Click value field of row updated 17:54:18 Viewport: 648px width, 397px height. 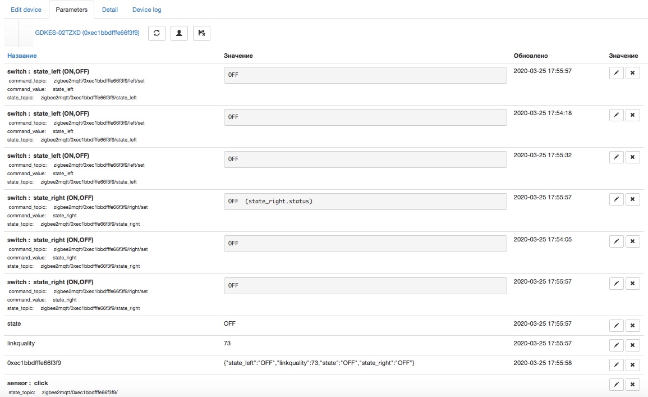click(x=365, y=117)
